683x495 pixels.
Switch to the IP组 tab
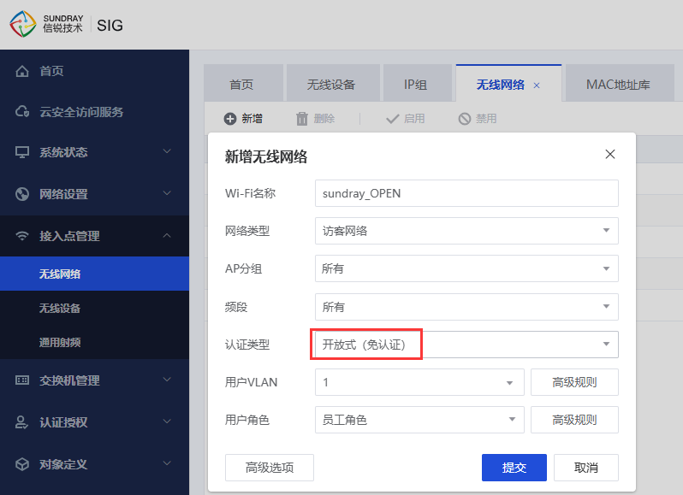pyautogui.click(x=418, y=83)
